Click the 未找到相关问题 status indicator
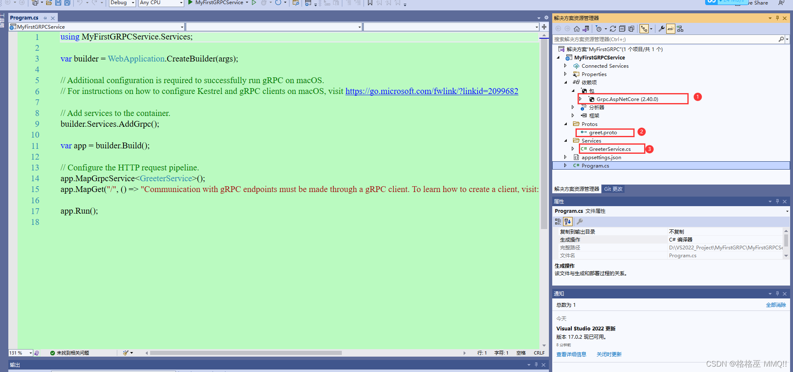Image resolution: width=793 pixels, height=372 pixels. click(x=69, y=353)
